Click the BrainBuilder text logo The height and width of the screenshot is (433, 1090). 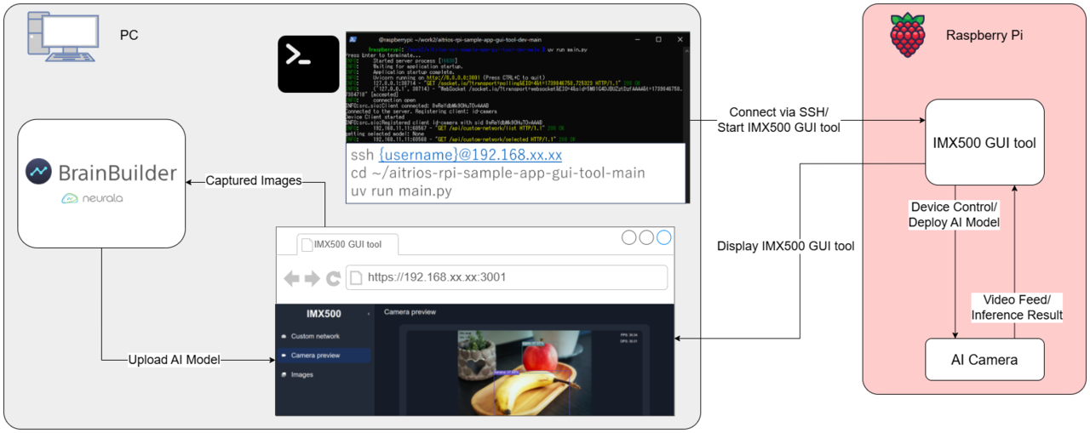tap(118, 174)
